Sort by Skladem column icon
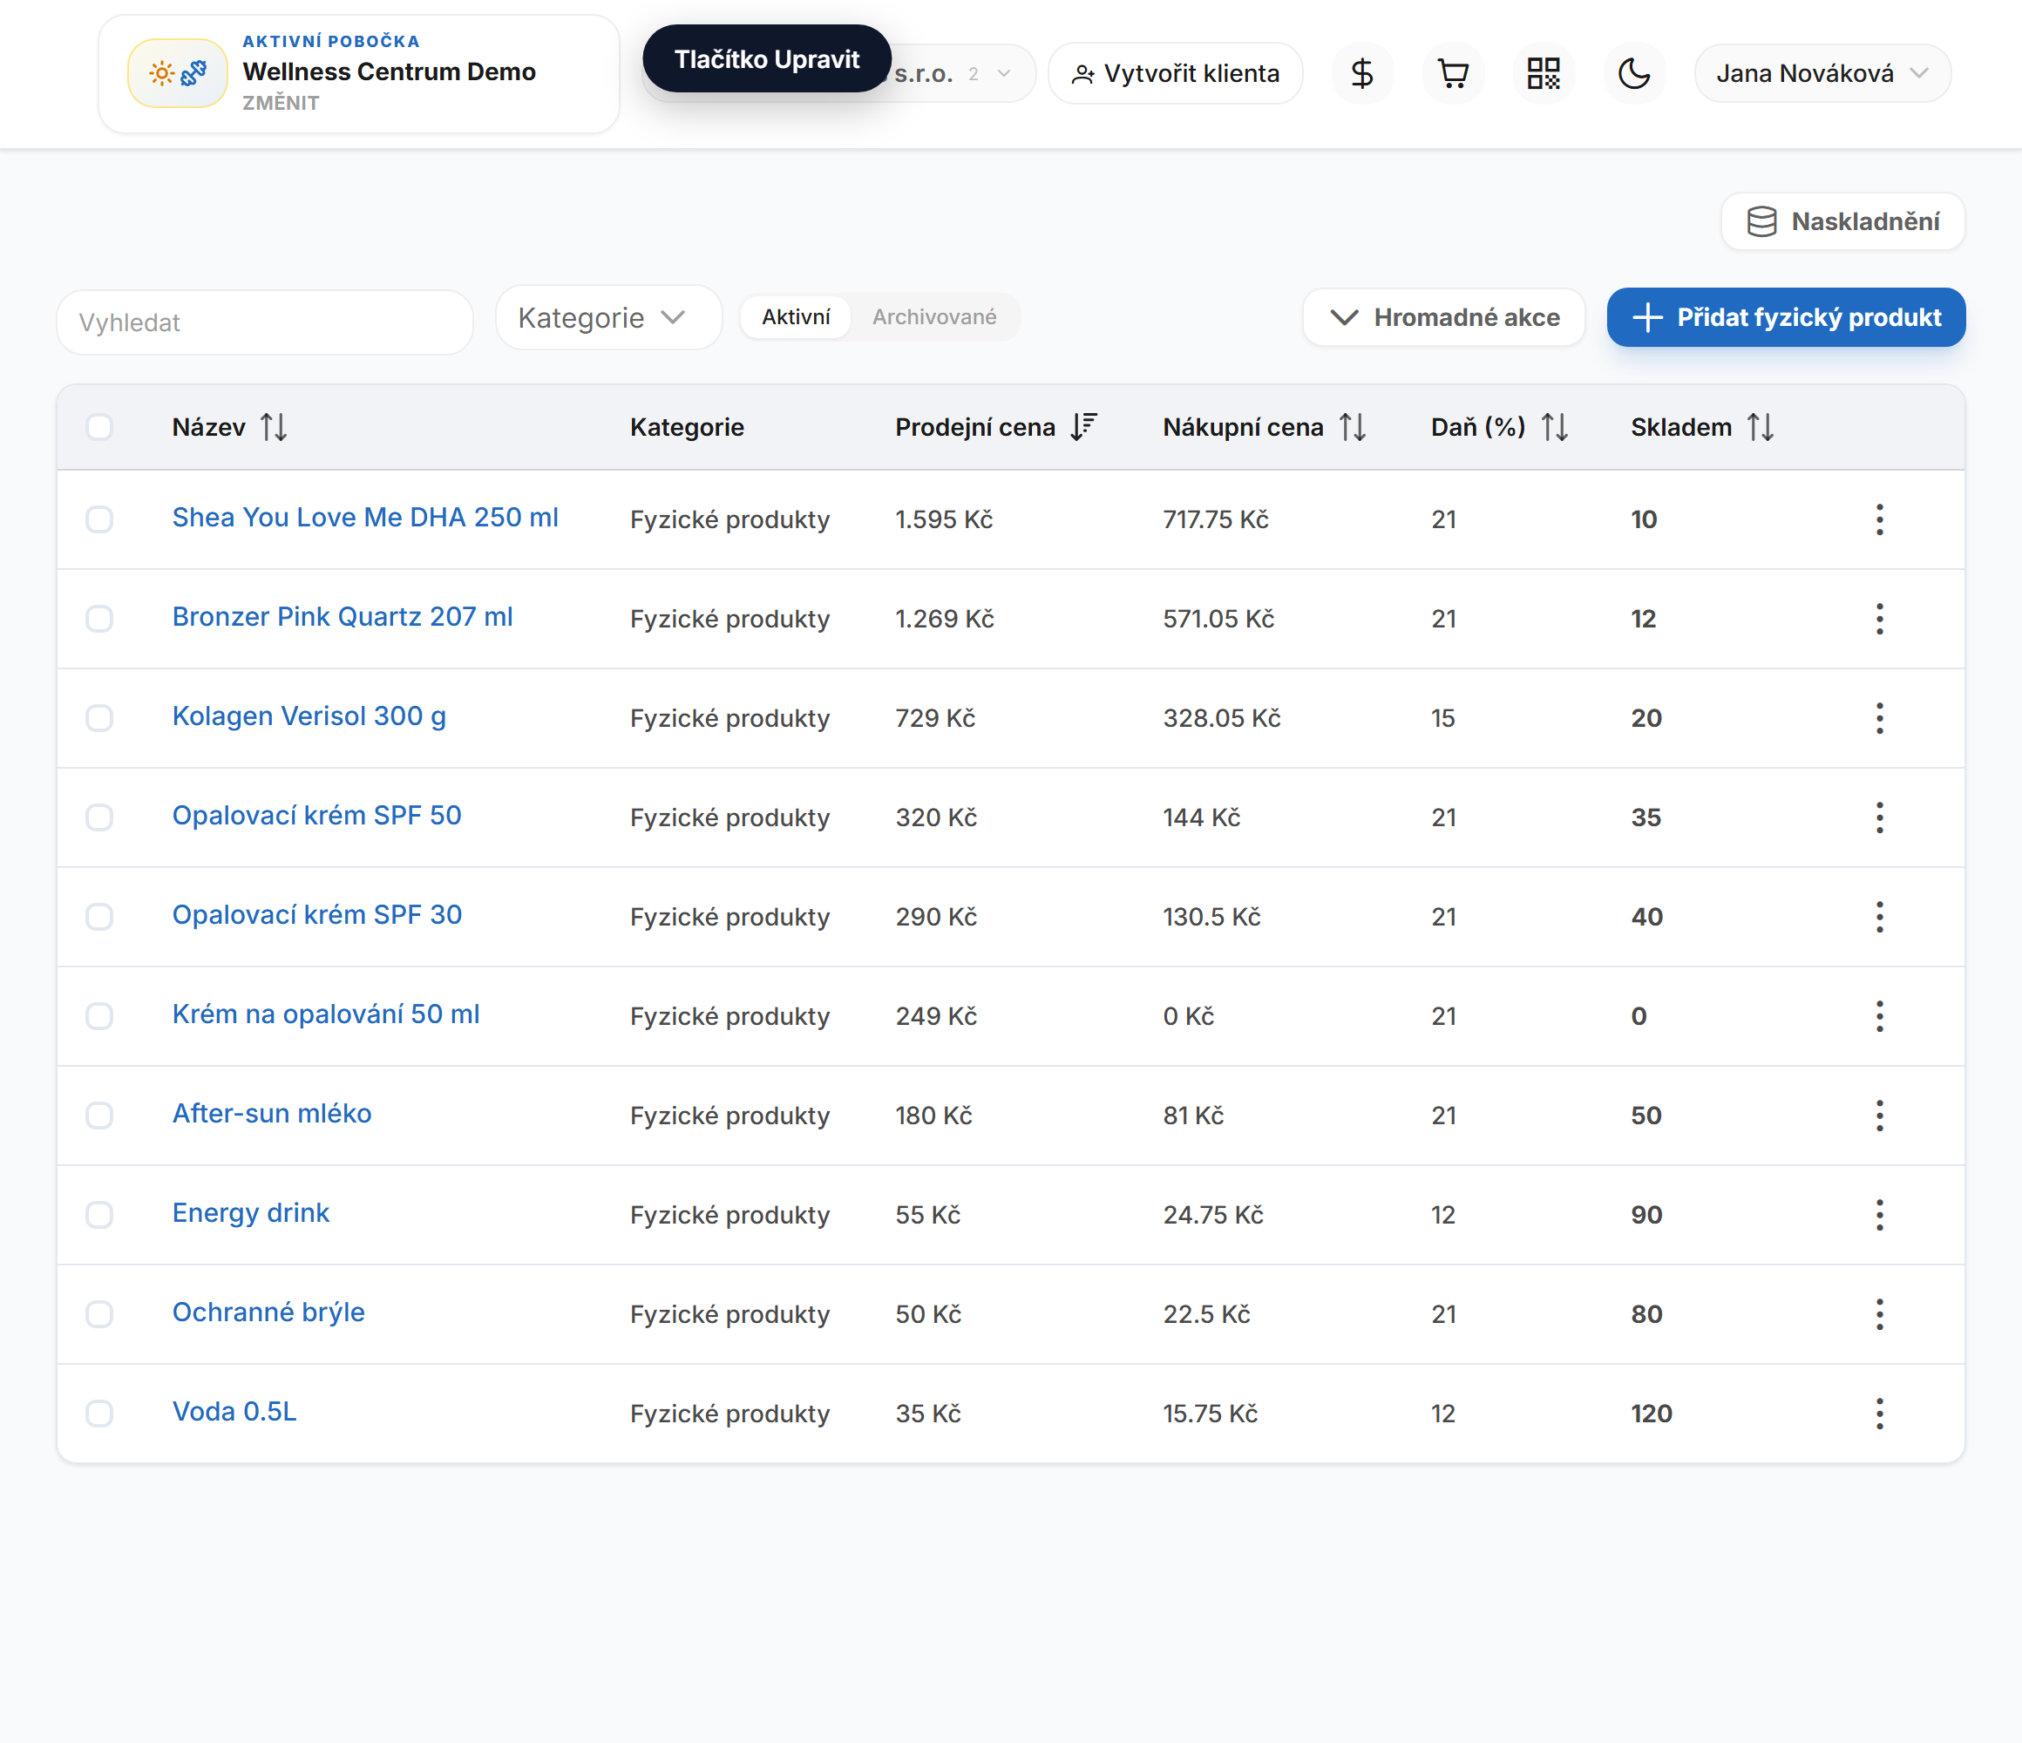The height and width of the screenshot is (1743, 2022). point(1761,426)
